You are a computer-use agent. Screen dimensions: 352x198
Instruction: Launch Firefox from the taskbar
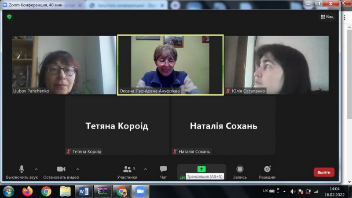pyautogui.click(x=27, y=191)
